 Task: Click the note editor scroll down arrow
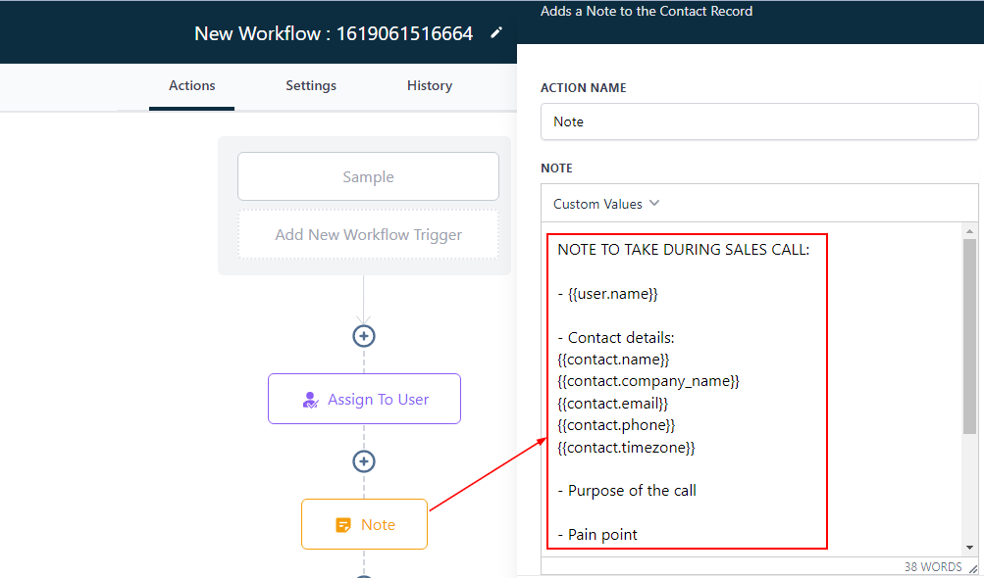(969, 548)
